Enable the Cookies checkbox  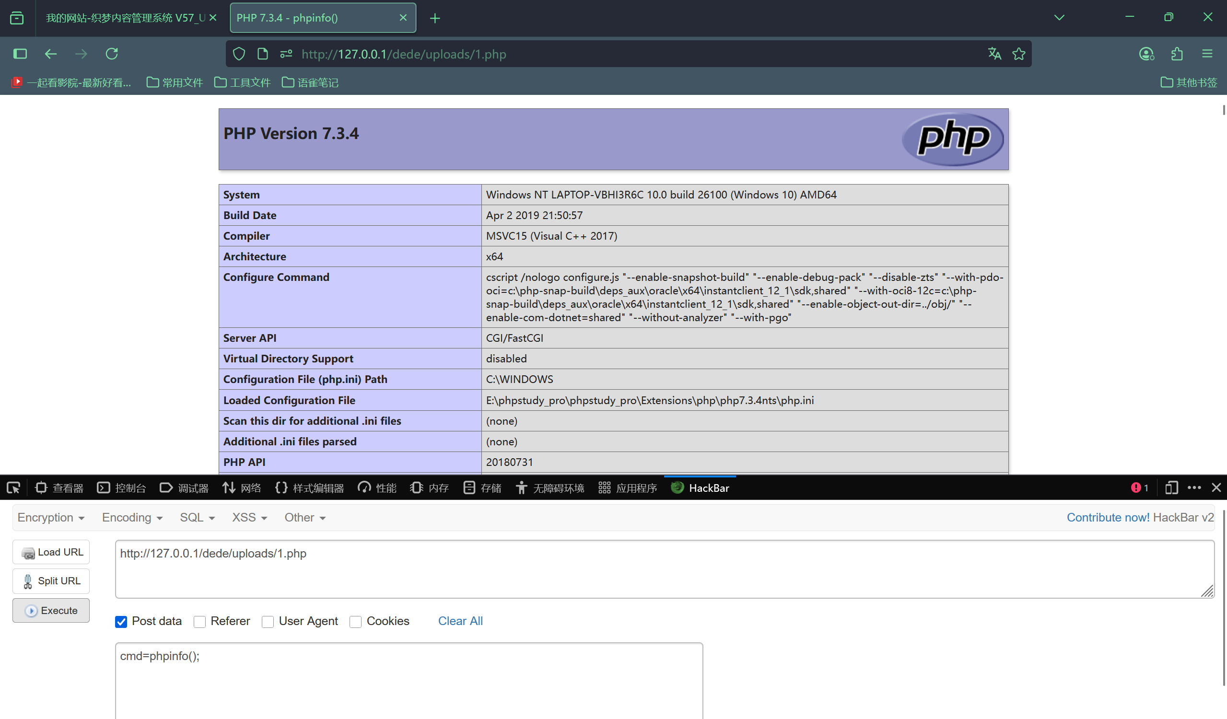[355, 622]
